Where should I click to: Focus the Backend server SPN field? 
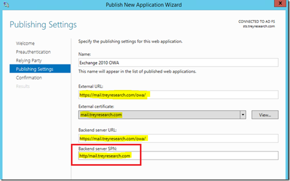point(178,156)
